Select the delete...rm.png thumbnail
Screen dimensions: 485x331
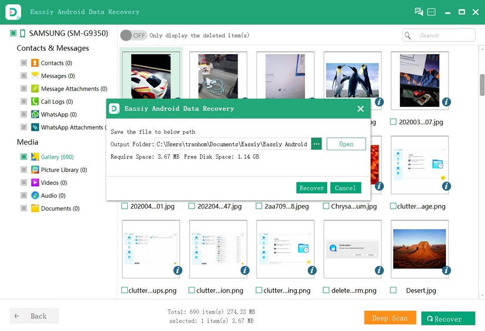coord(353,249)
